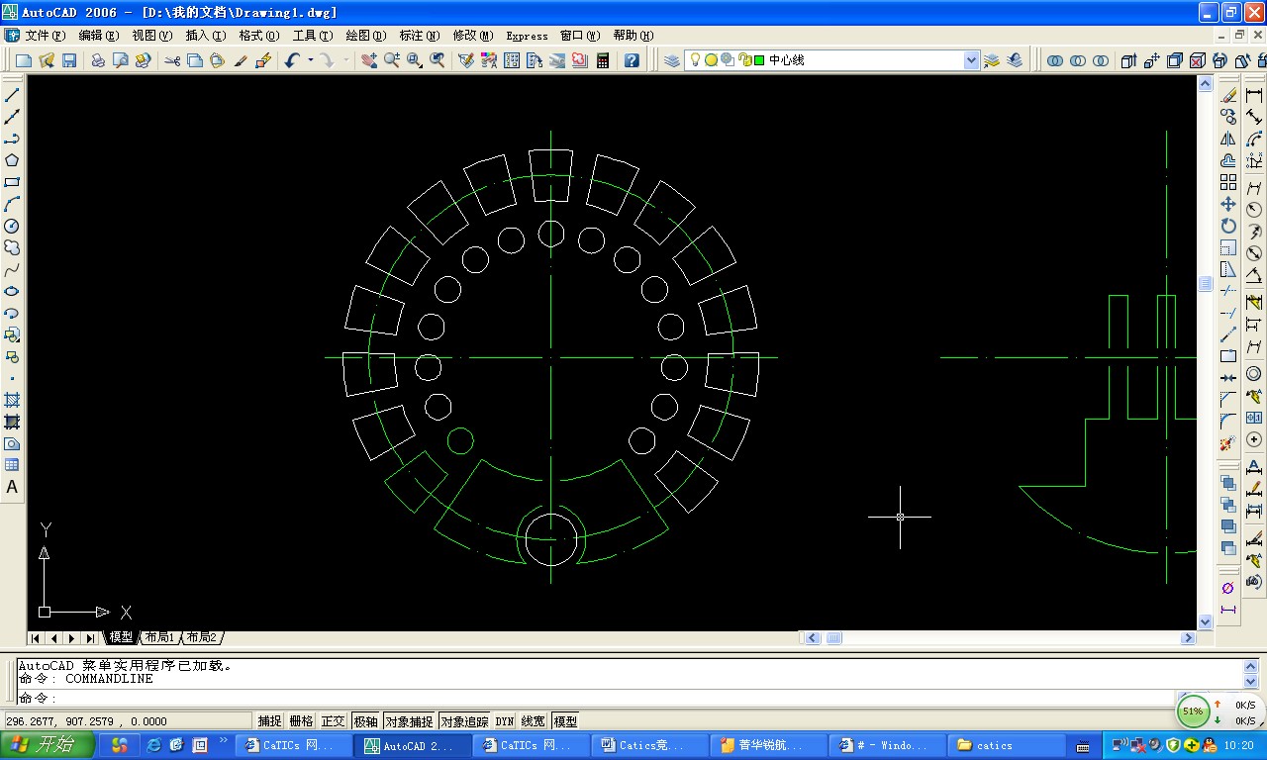
Task: Open the QuickCalc calculator icon
Action: (x=603, y=60)
